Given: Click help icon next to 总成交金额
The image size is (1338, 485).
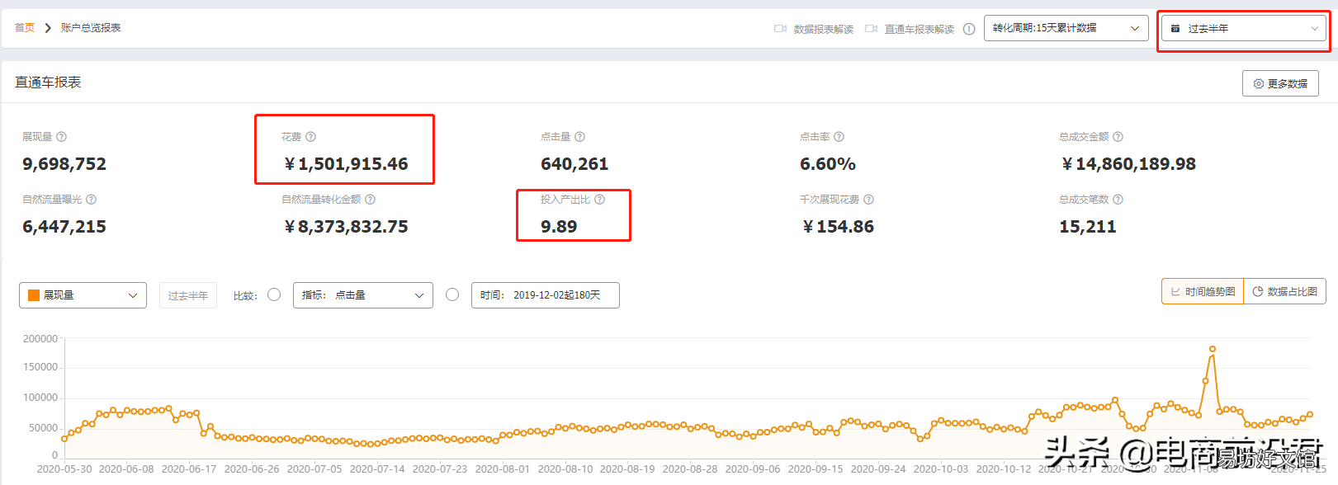Looking at the screenshot, I should coord(1118,137).
